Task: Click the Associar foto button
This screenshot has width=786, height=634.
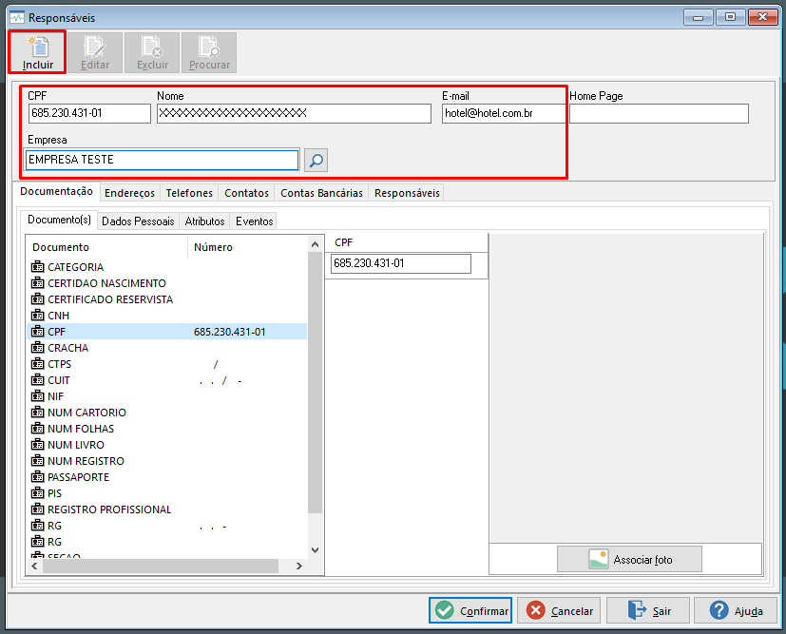Action: coord(629,559)
